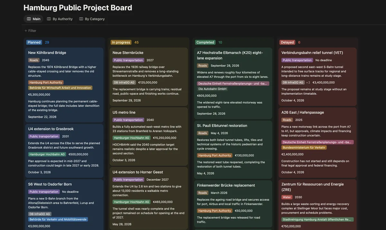Screen dimensions: 386x230
Task: Click the Behörde für Verkehr und Mobilitätswende tag
Action: point(58,219)
